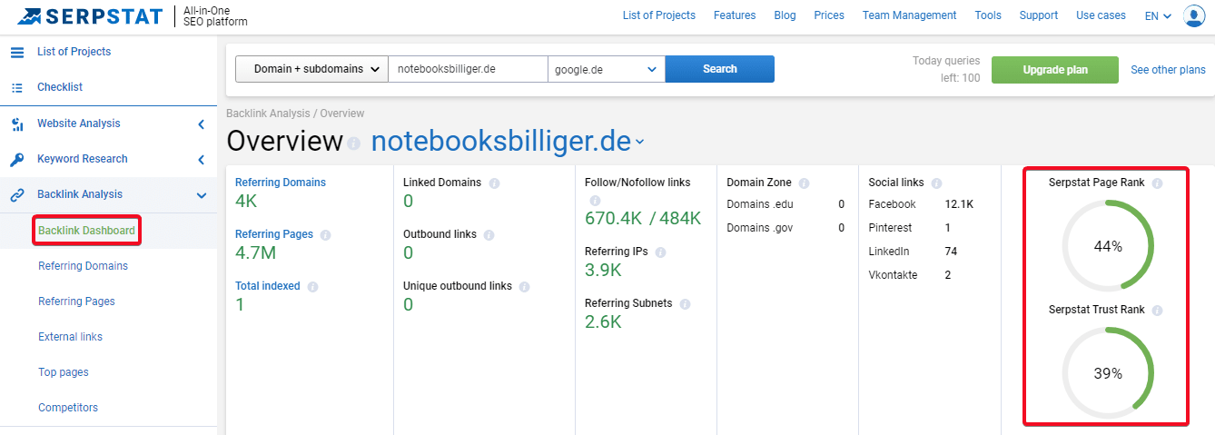Image resolution: width=1215 pixels, height=435 pixels.
Task: Select Competitors in sidebar
Action: pos(68,408)
